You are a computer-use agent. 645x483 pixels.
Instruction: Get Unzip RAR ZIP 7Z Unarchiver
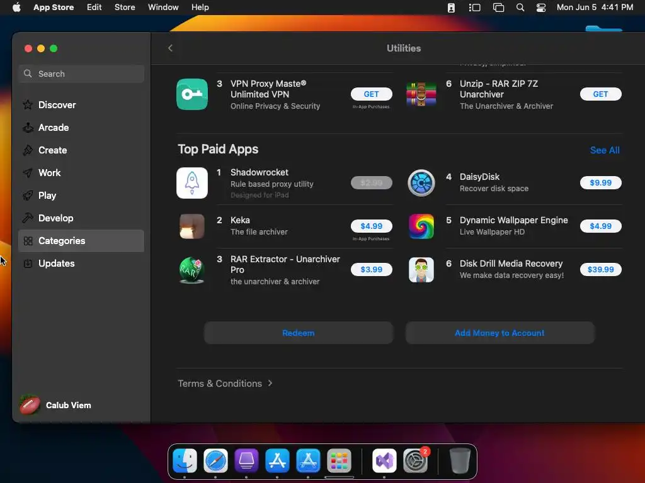[x=600, y=94]
